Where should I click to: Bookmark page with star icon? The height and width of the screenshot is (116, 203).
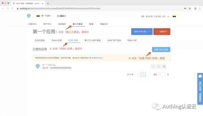point(190,8)
